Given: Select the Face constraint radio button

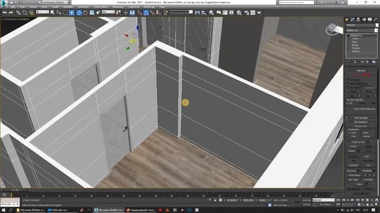Looking at the screenshot, I should click(x=349, y=137).
